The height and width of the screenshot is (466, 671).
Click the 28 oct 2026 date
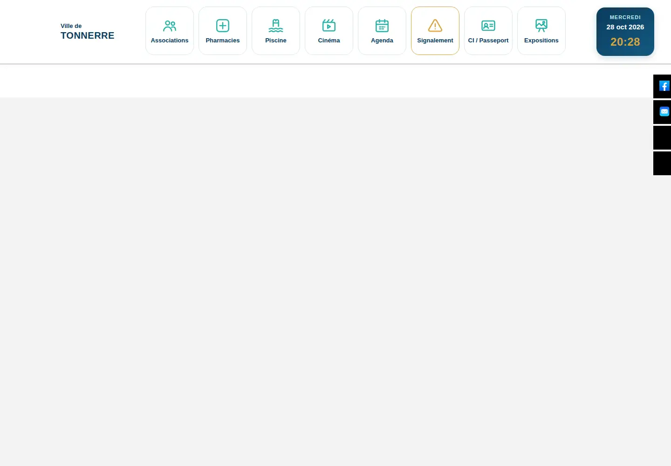click(x=625, y=27)
